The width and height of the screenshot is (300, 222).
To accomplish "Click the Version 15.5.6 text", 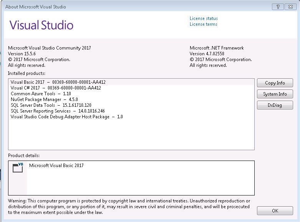I will (22, 54).
